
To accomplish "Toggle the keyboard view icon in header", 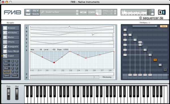I will pyautogui.click(x=28, y=14).
